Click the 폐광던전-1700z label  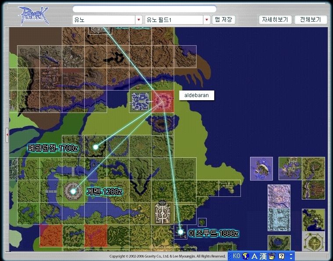pyautogui.click(x=53, y=148)
